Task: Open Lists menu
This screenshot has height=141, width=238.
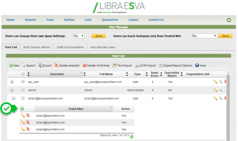Action: (88, 20)
